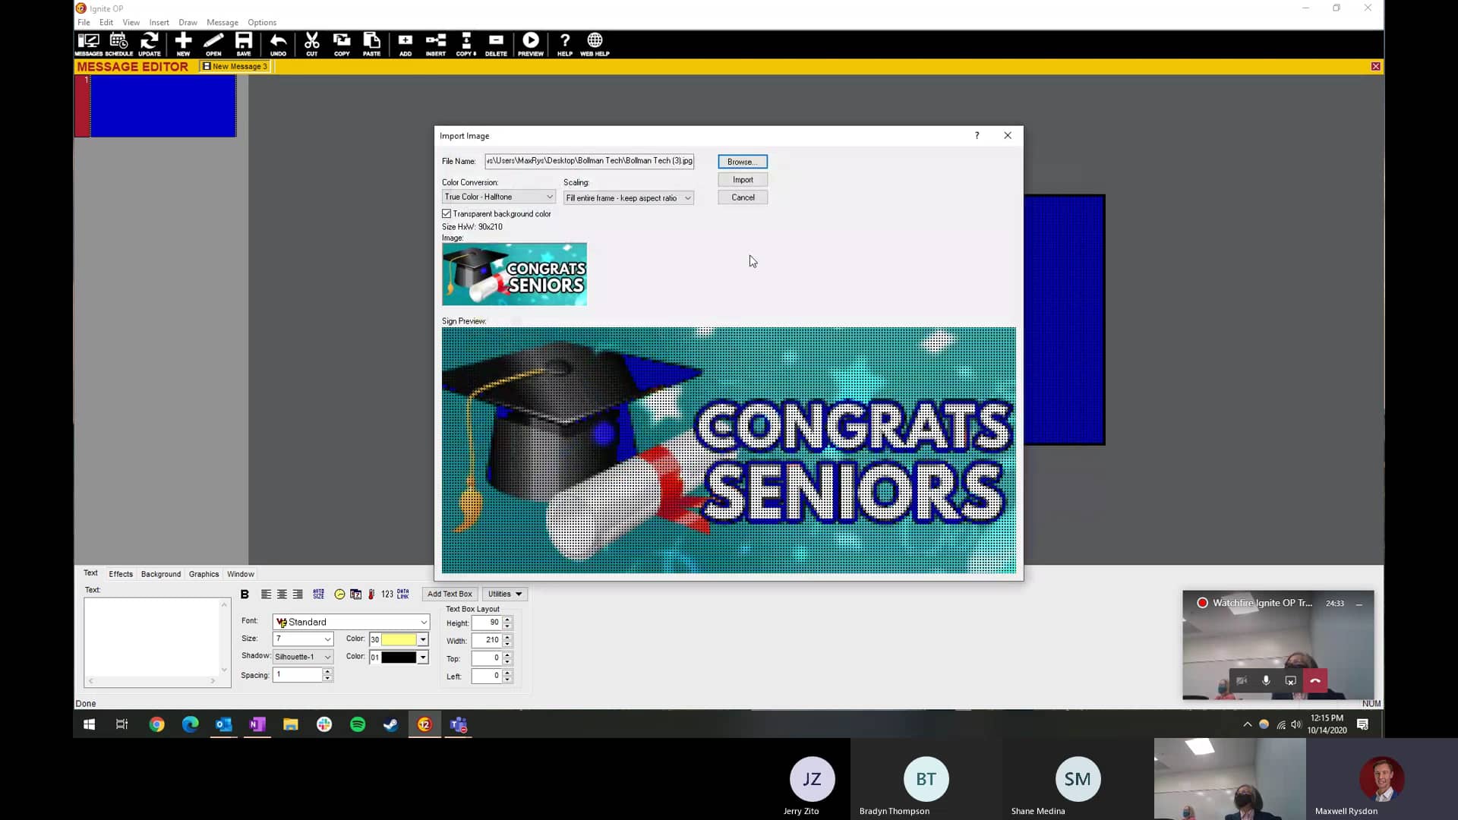Click the Schedule toolbar icon
Image resolution: width=1458 pixels, height=820 pixels.
coord(118,43)
